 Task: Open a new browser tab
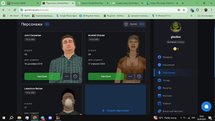[183, 3]
